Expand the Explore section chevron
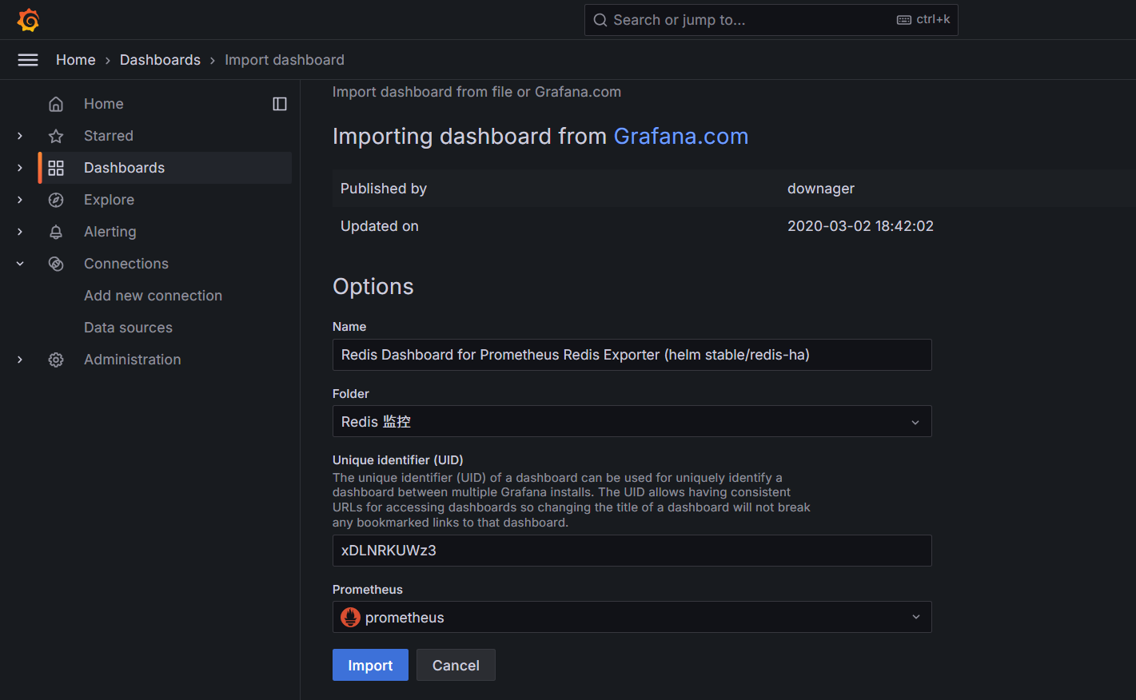 20,200
